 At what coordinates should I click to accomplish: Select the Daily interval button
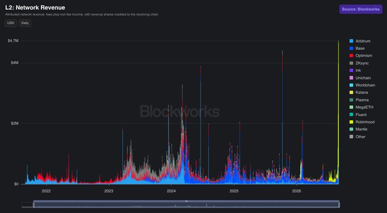(25, 23)
